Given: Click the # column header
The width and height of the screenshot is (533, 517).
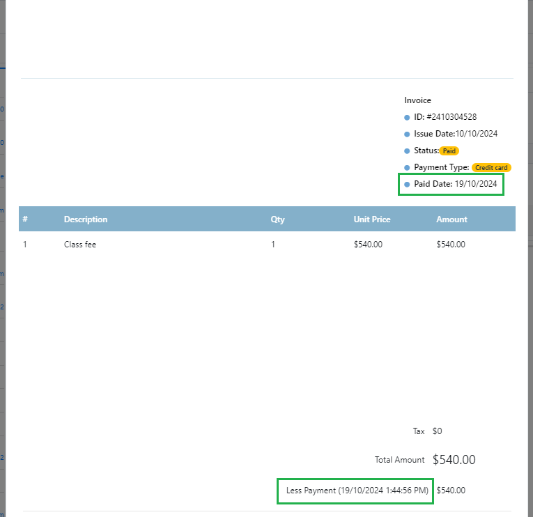Looking at the screenshot, I should click(25, 219).
